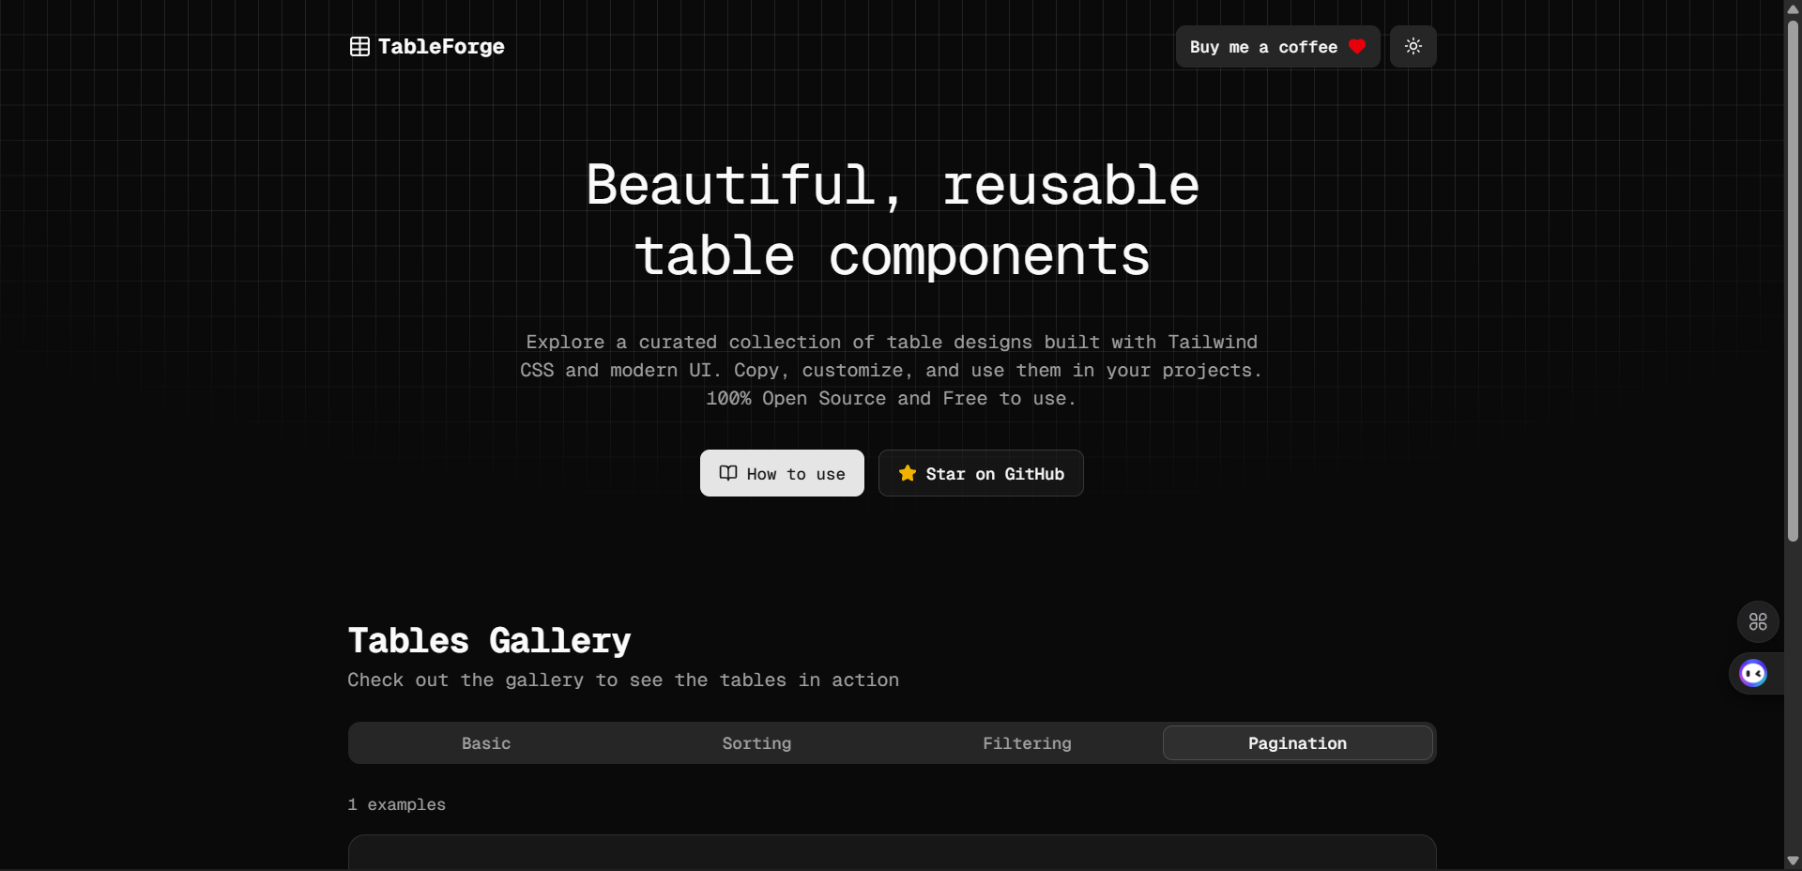The height and width of the screenshot is (871, 1802).
Task: Click the "Tables Gallery" heading
Action: 489,641
